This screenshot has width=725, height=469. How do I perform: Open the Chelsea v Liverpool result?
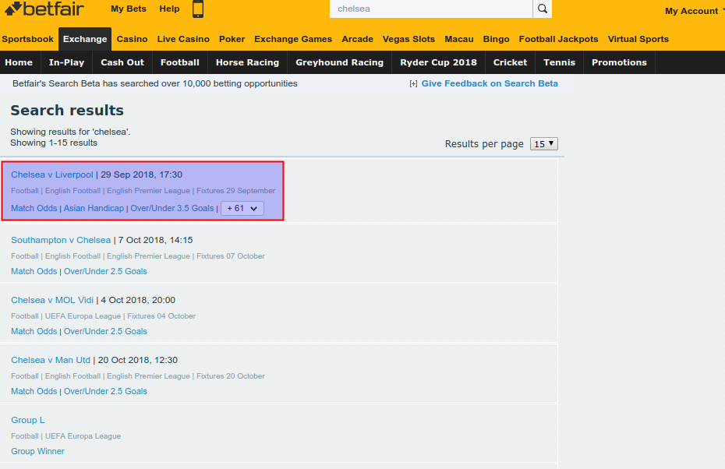(52, 175)
